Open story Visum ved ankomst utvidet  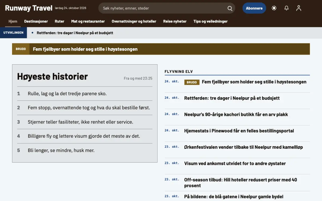(235, 163)
